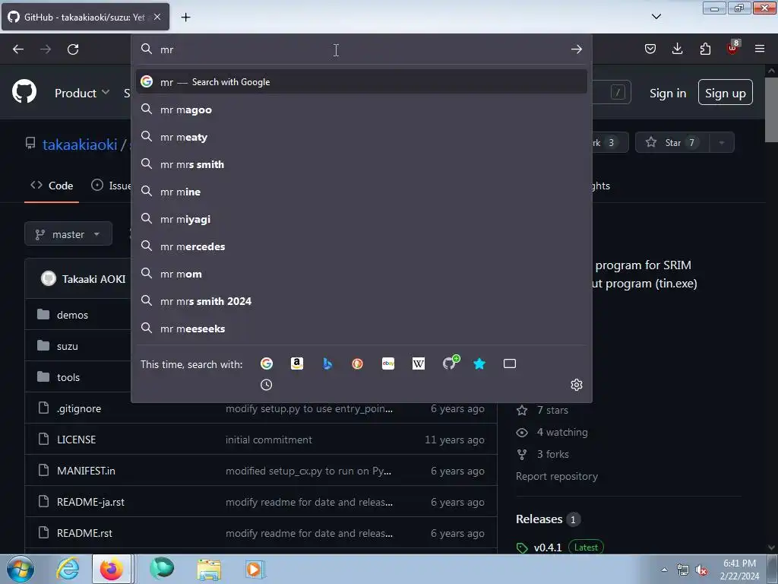Select the Code tab
The width and height of the screenshot is (778, 584).
tap(52, 186)
